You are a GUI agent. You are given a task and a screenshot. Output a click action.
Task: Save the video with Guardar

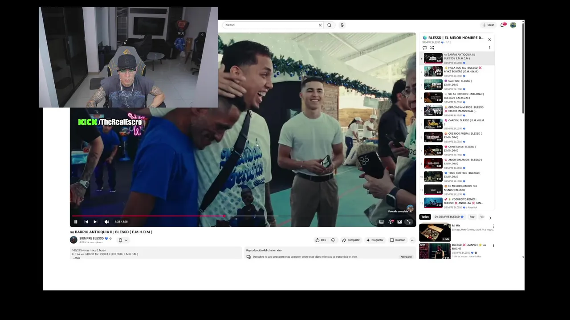(x=397, y=240)
